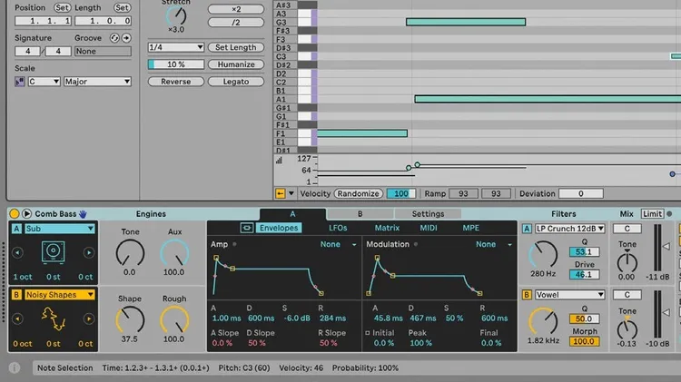Viewport: 681px width, 382px height.
Task: Open the Major scale type dropdown
Action: click(97, 82)
